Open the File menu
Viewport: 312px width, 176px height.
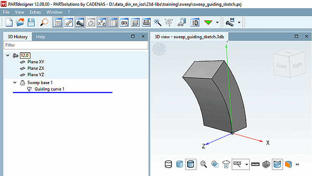point(6,12)
